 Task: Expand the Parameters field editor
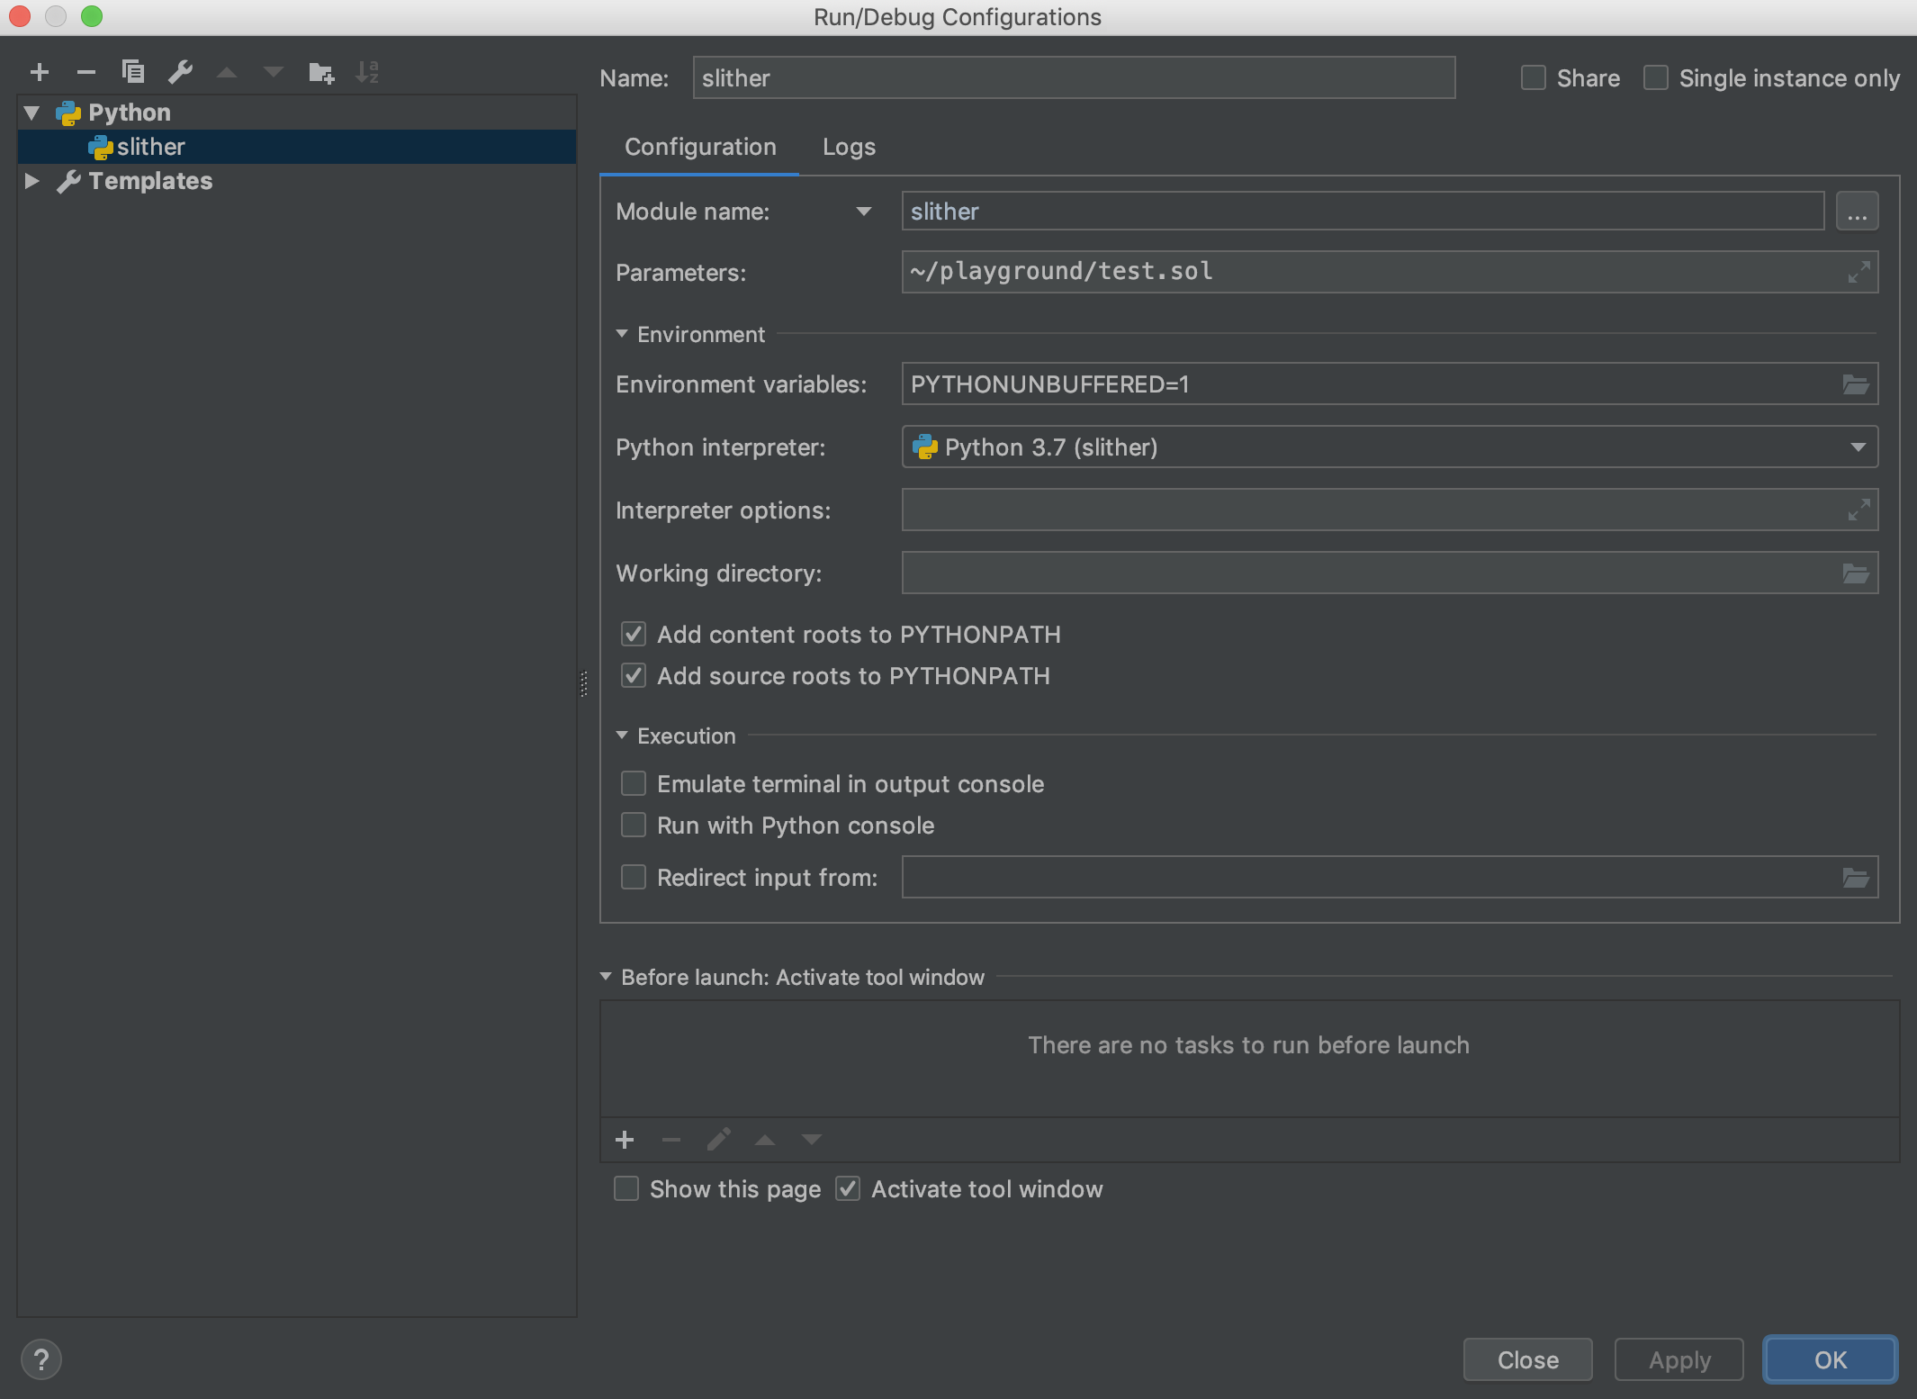pyautogui.click(x=1859, y=271)
